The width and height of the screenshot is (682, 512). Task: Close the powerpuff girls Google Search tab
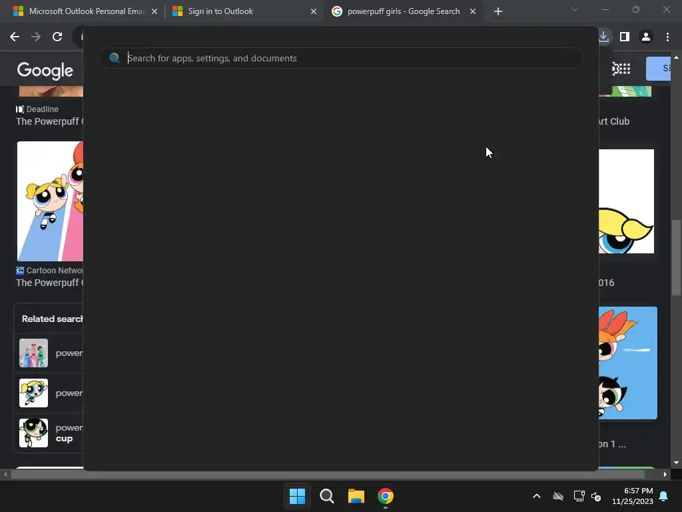coord(473,12)
